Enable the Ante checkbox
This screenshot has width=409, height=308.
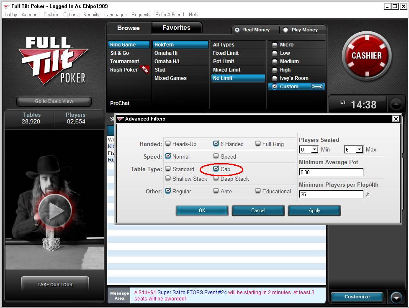(x=216, y=191)
